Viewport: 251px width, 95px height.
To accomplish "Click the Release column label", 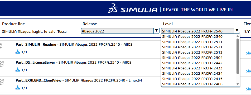I will 90,24.
